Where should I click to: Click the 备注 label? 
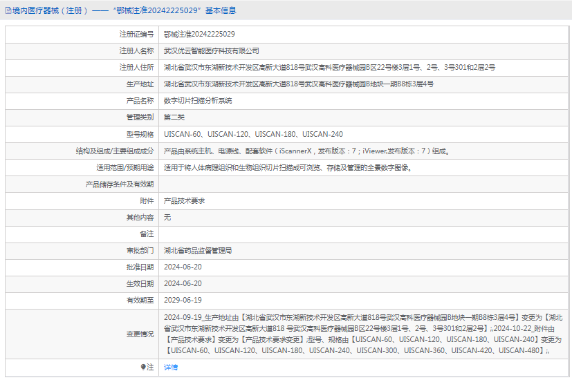(147, 234)
